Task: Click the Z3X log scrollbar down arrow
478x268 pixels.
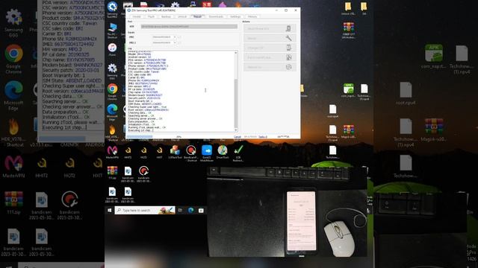Action: 236,130
